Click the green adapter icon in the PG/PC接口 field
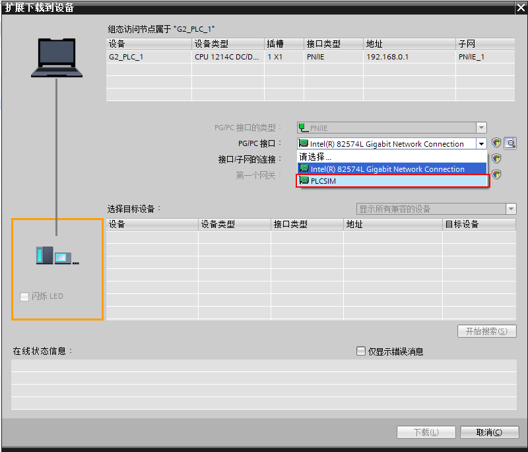The image size is (528, 452). coord(304,143)
